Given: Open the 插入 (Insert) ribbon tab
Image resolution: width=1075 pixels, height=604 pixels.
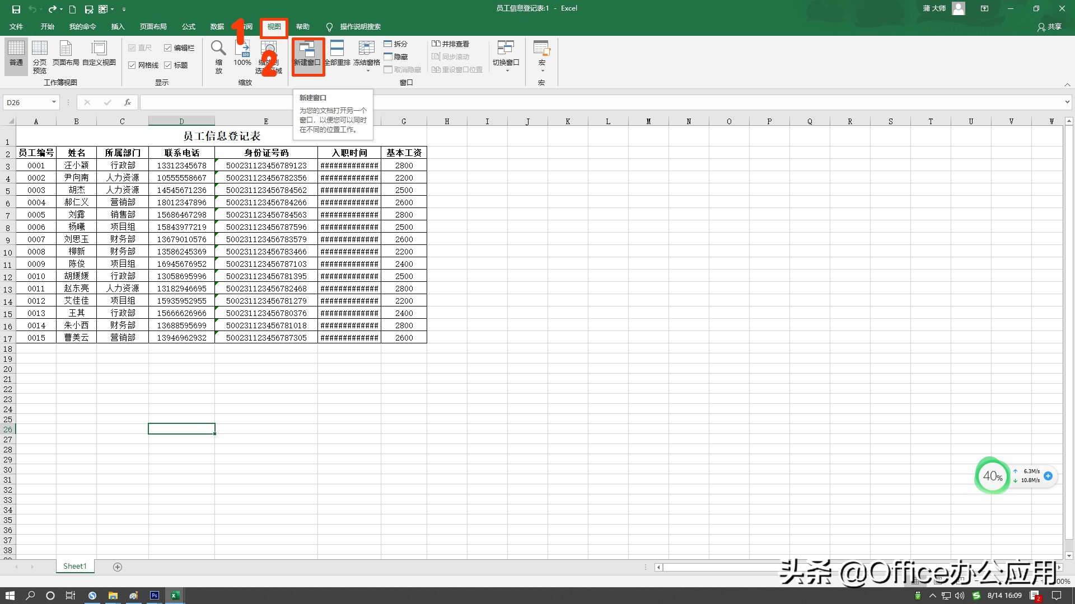Looking at the screenshot, I should (x=118, y=27).
